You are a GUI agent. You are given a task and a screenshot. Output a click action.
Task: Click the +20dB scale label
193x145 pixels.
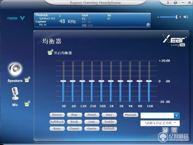[164, 61]
